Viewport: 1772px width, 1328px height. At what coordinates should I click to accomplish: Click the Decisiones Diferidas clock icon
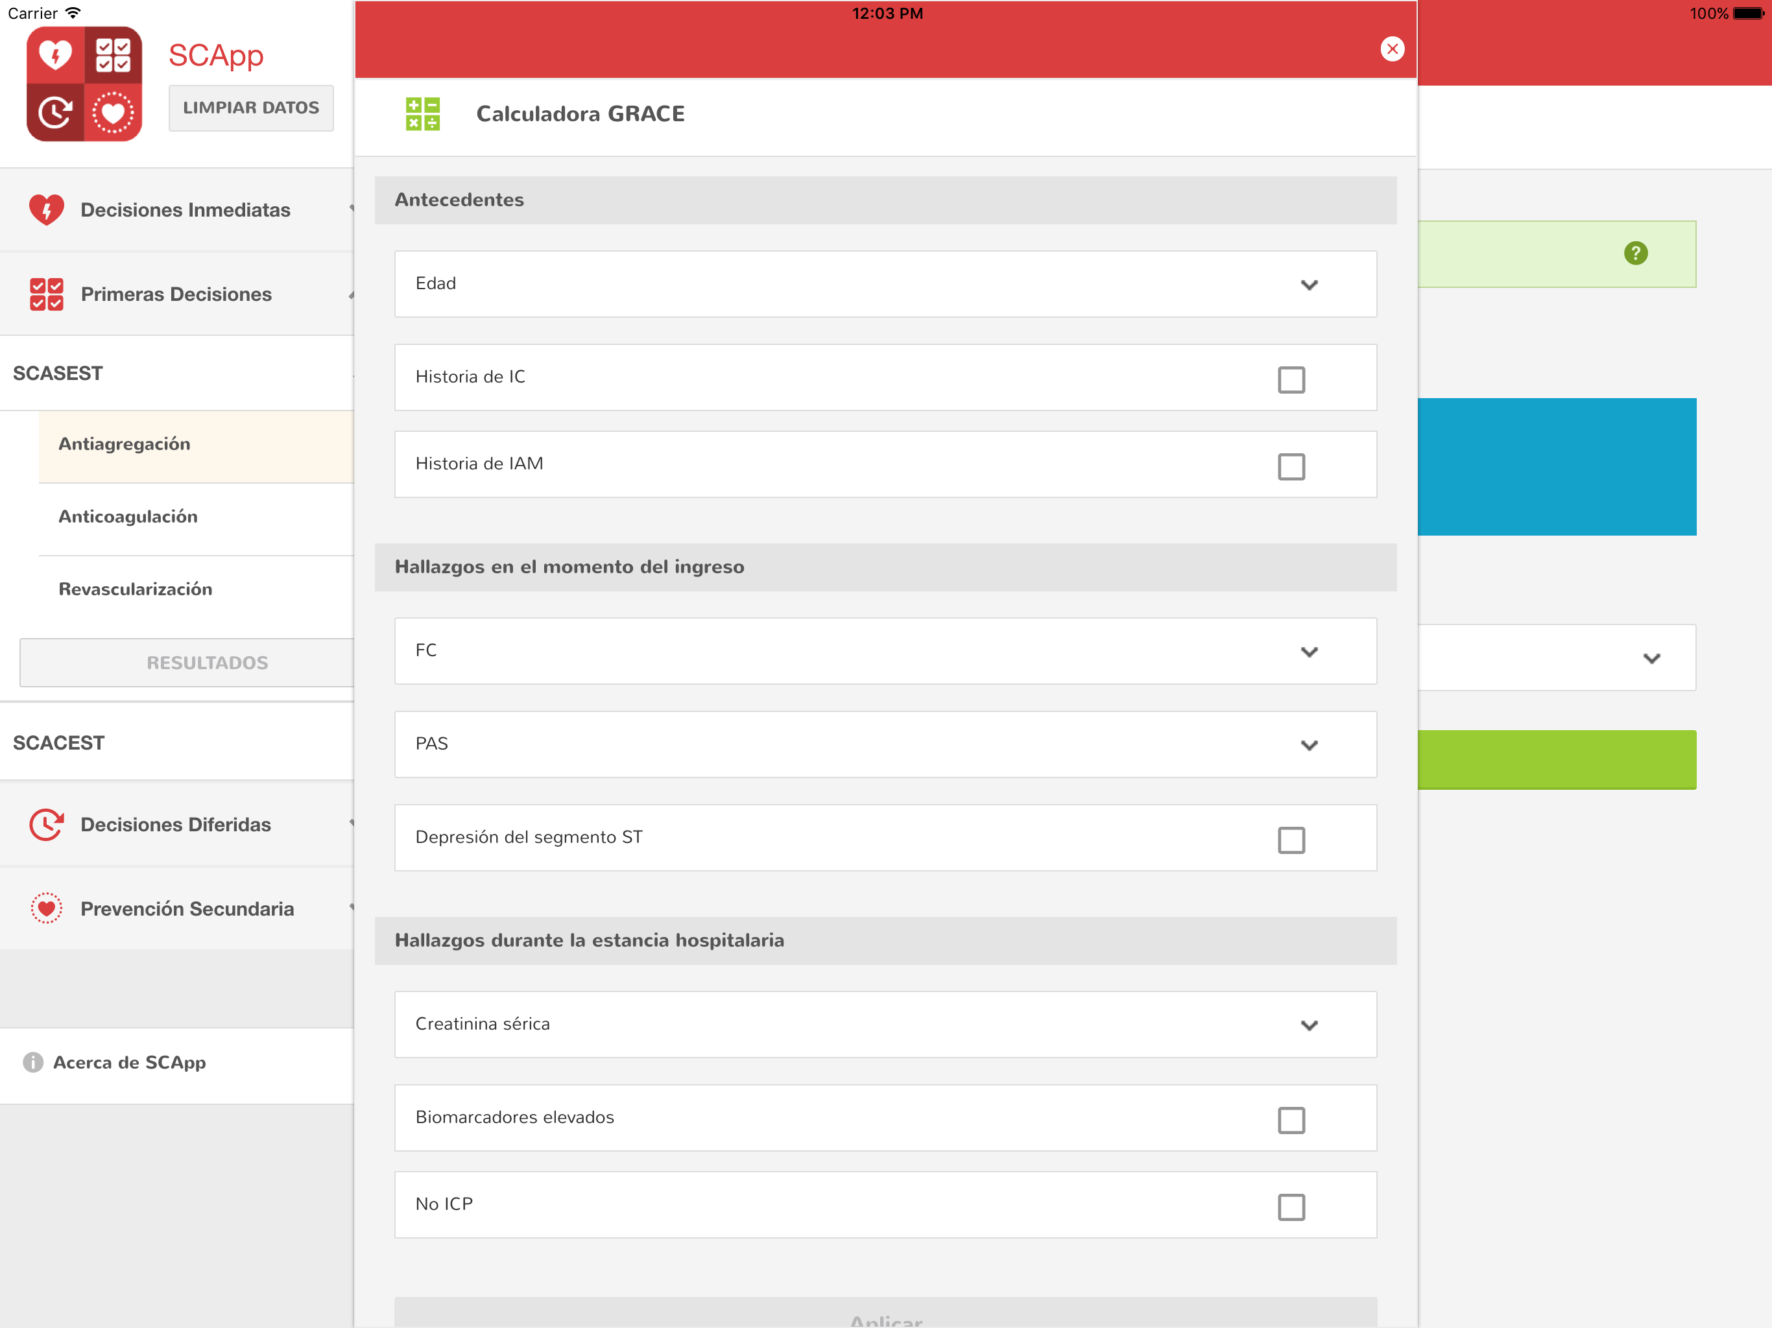click(x=47, y=824)
